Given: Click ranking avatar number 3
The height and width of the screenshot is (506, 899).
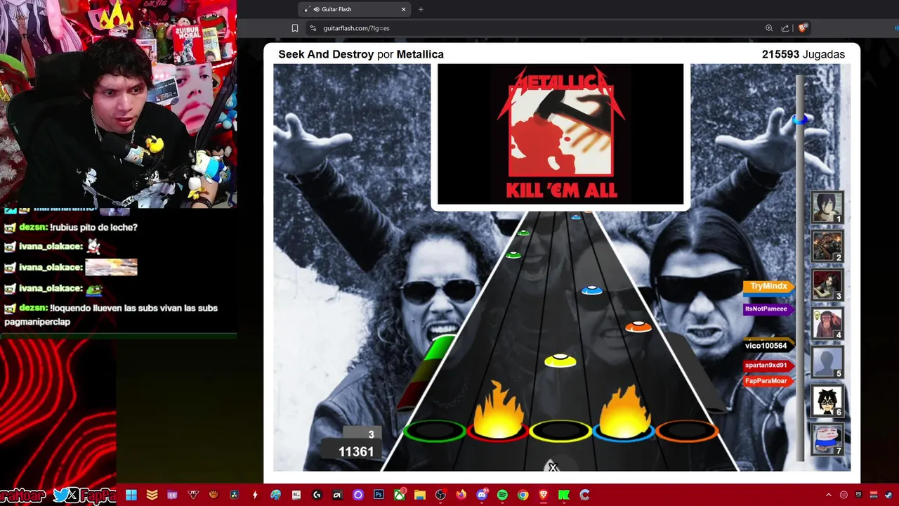Looking at the screenshot, I should coord(827,285).
